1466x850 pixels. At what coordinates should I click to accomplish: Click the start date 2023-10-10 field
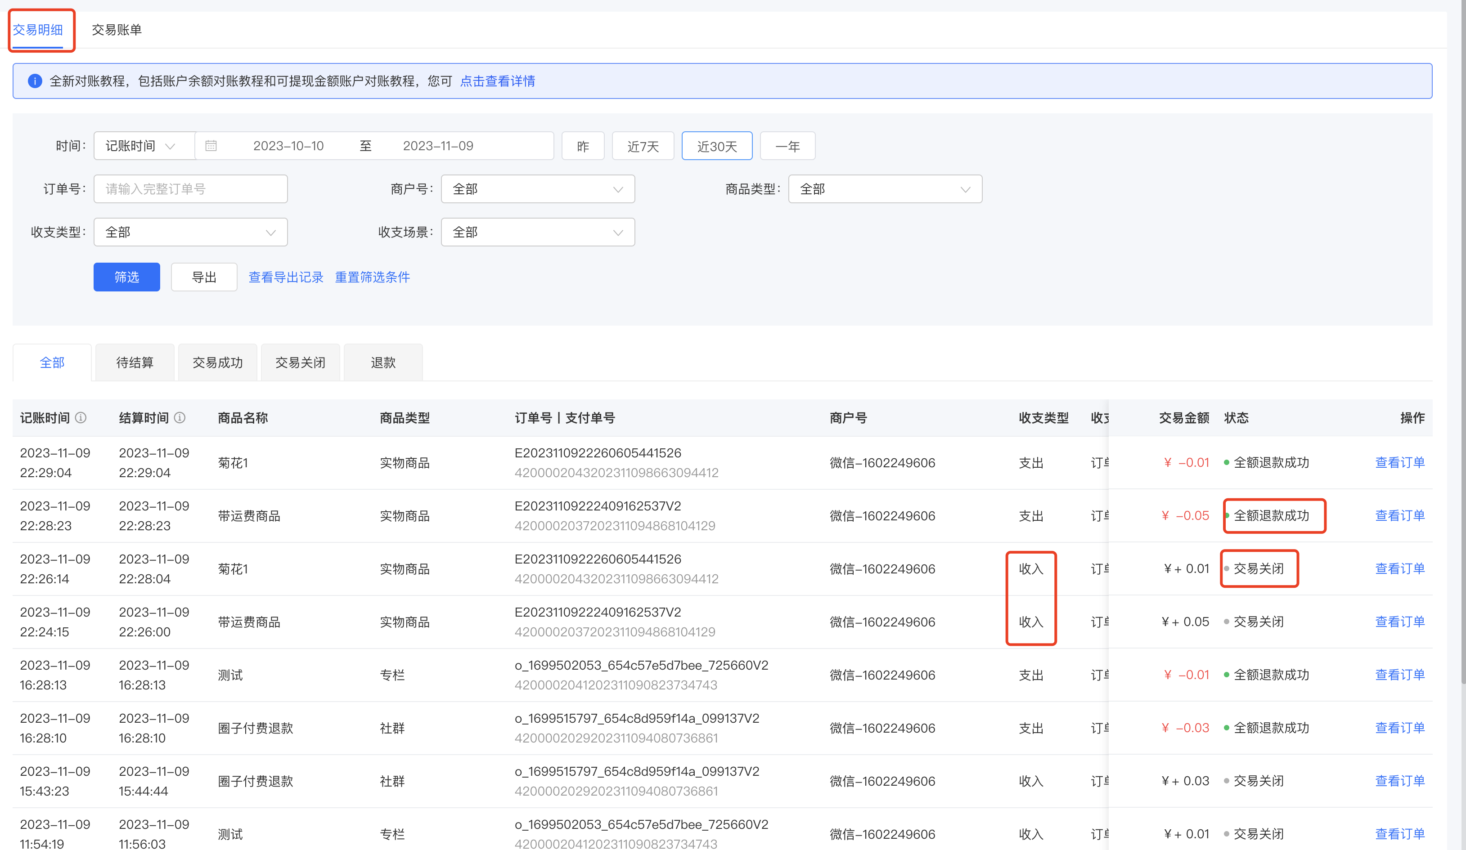[288, 146]
